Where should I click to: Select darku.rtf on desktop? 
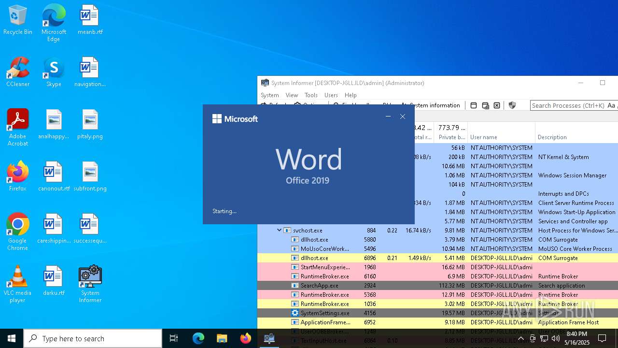click(x=54, y=281)
